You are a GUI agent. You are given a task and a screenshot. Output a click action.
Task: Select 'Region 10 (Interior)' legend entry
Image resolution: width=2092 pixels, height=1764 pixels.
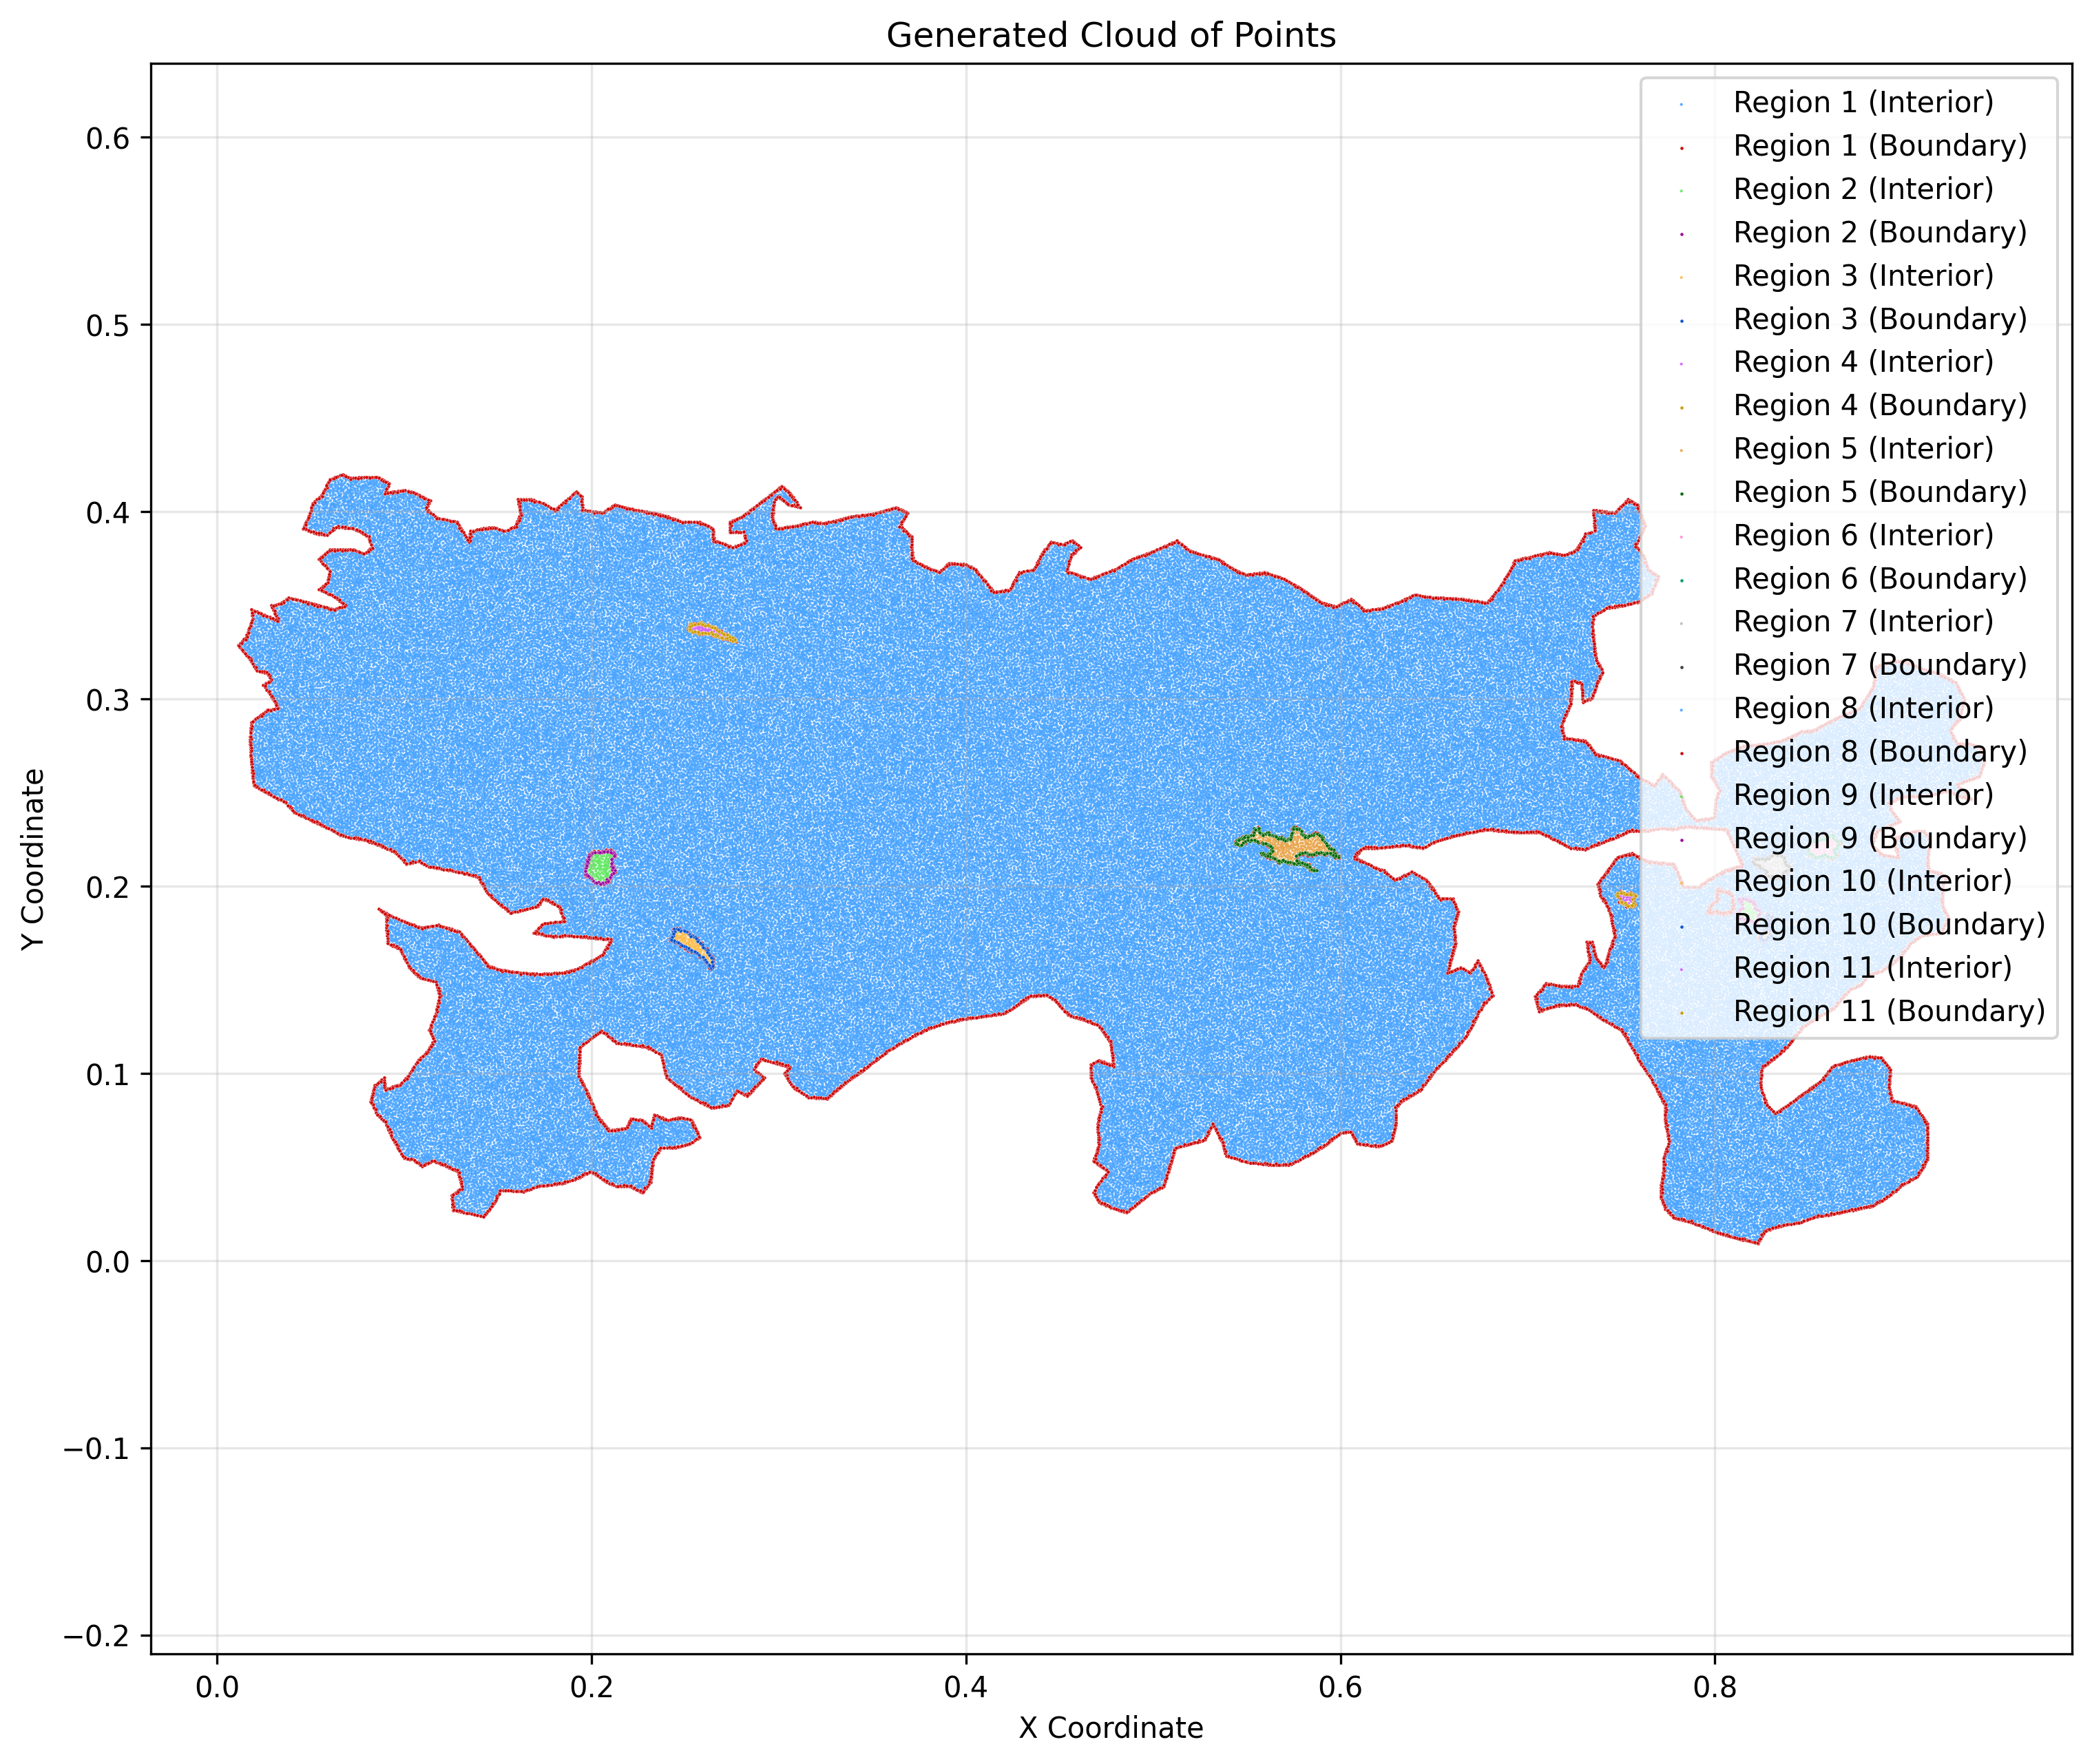[1871, 881]
